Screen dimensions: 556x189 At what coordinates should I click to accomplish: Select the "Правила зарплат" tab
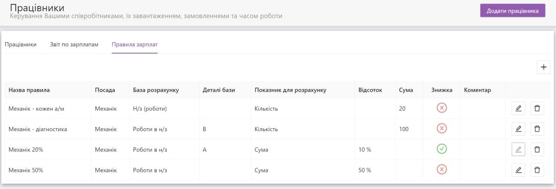coord(135,44)
